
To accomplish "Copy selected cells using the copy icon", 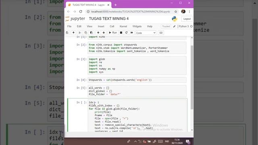I will coord(85,33).
